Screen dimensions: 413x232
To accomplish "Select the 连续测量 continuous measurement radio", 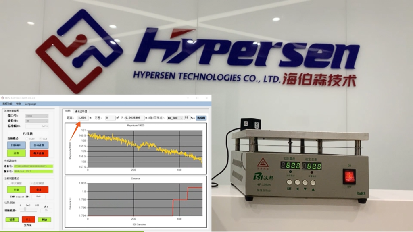I will pos(31,183).
